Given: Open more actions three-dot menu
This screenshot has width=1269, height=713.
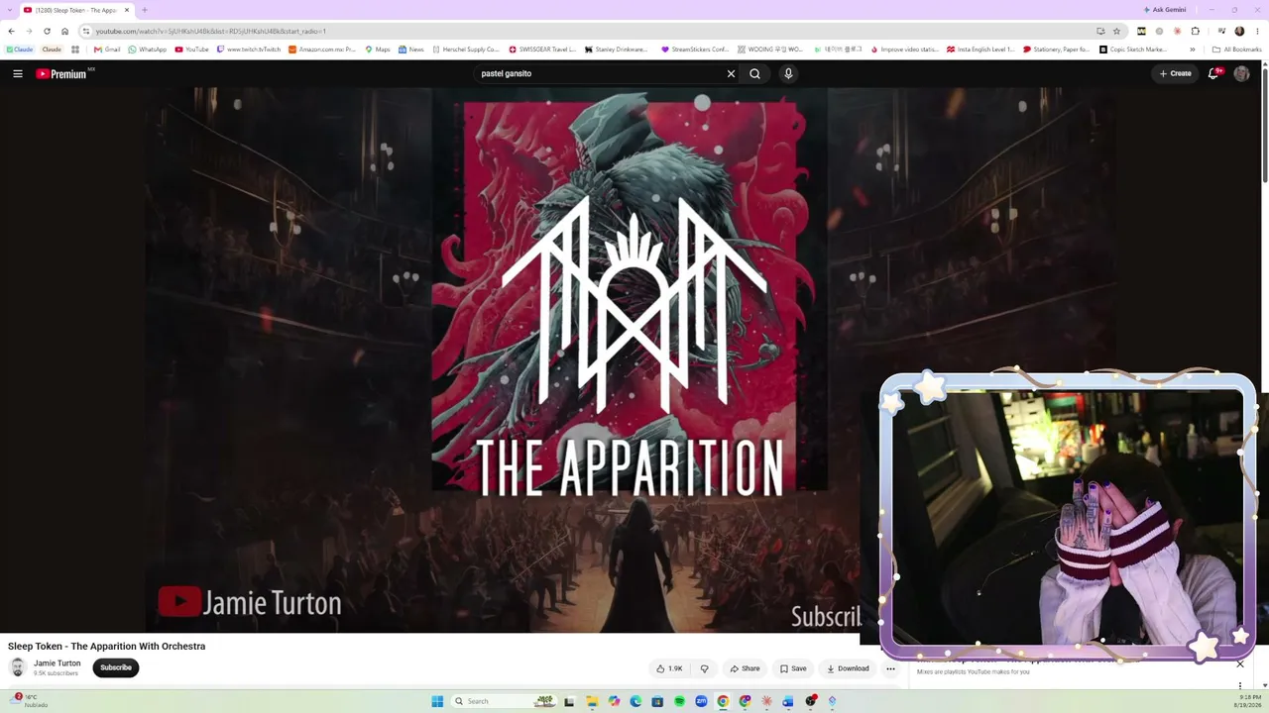Looking at the screenshot, I should click(x=890, y=668).
